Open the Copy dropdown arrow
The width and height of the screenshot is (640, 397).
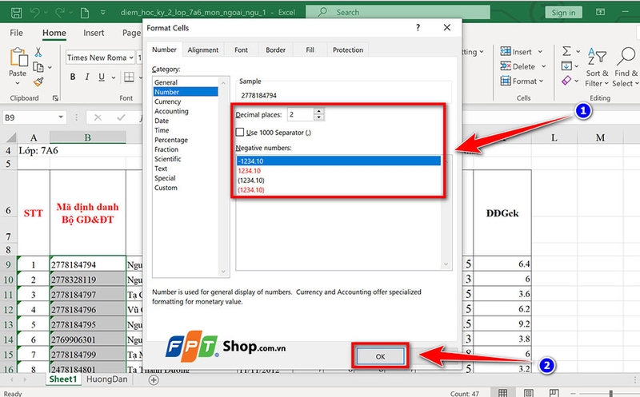click(x=50, y=67)
